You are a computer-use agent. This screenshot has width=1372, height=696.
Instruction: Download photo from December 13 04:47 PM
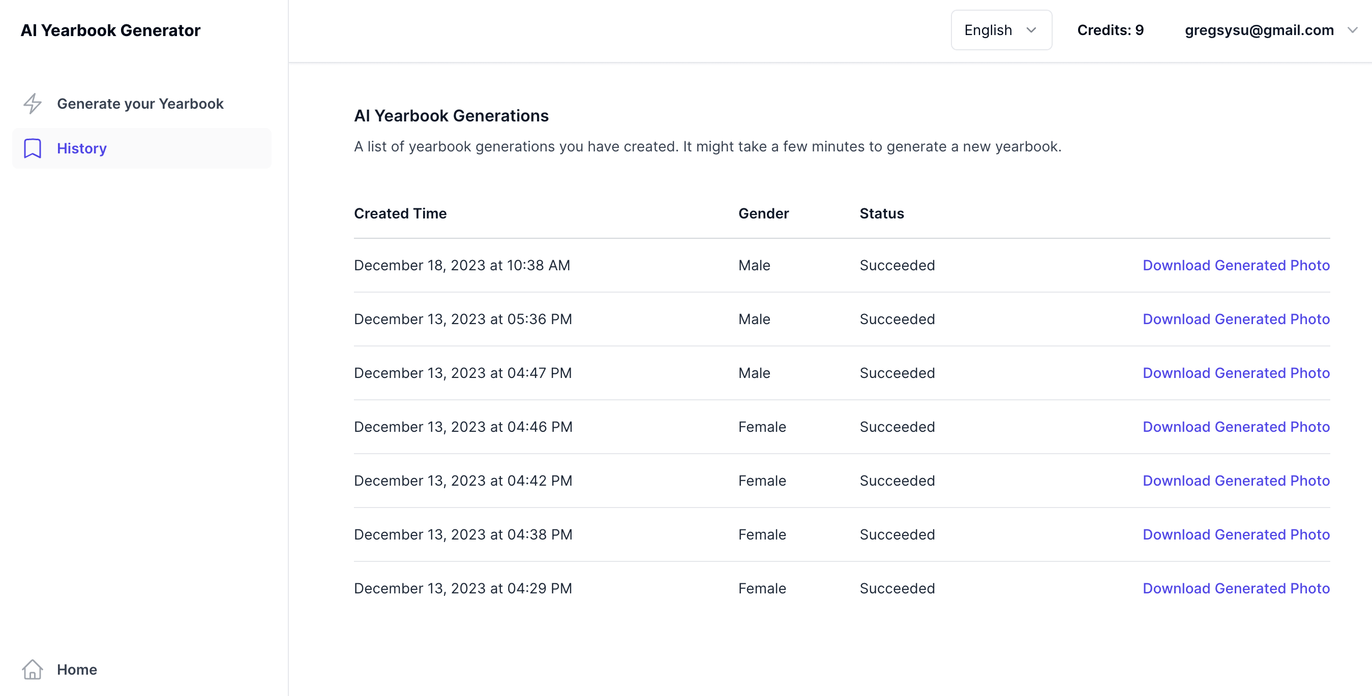(x=1236, y=373)
